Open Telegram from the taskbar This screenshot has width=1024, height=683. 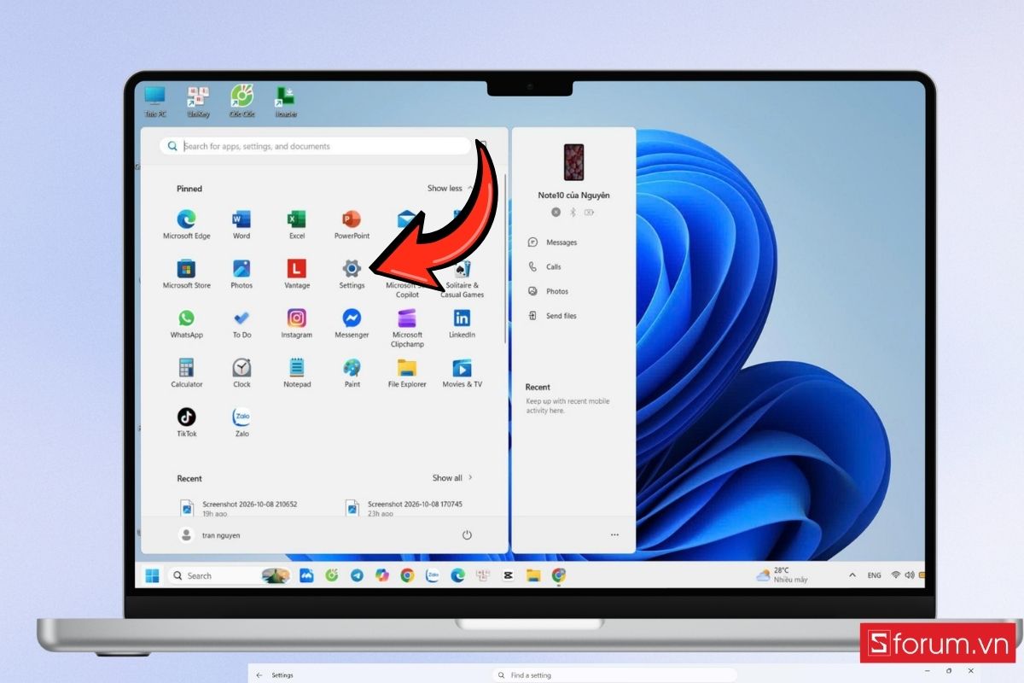357,575
